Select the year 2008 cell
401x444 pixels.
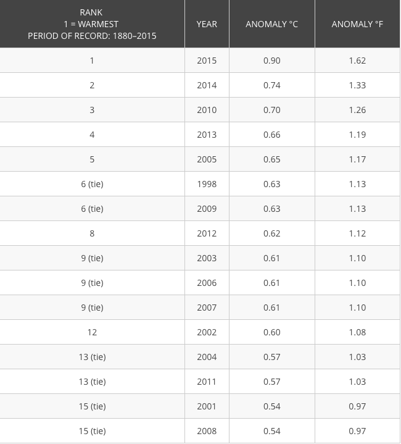[207, 431]
